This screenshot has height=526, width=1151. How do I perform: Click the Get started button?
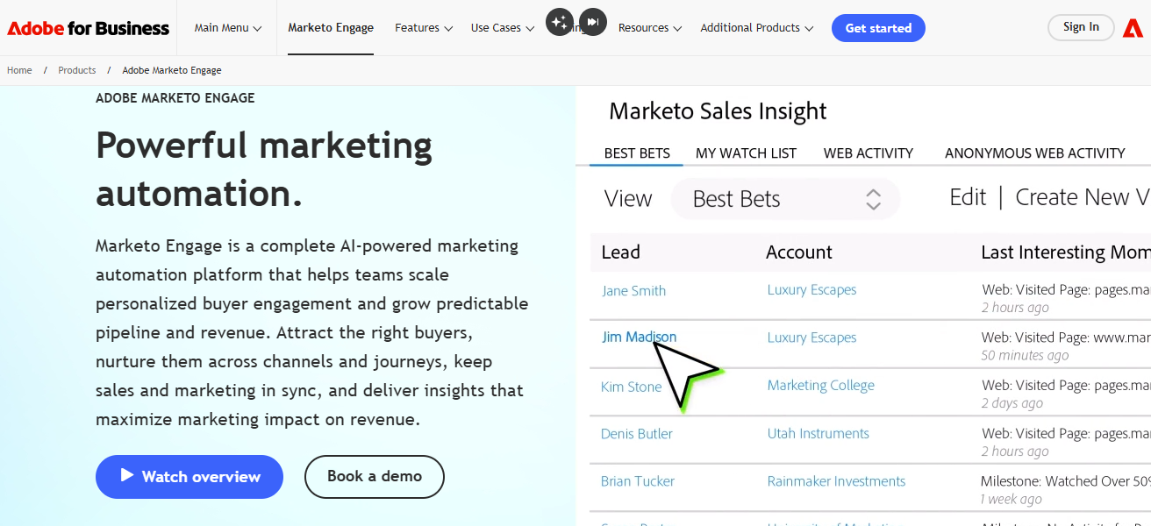[x=878, y=27]
